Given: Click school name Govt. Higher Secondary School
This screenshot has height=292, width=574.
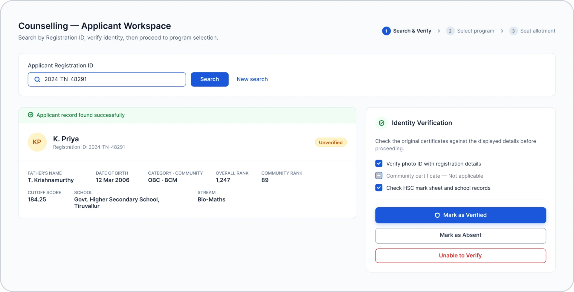Looking at the screenshot, I should [x=117, y=203].
